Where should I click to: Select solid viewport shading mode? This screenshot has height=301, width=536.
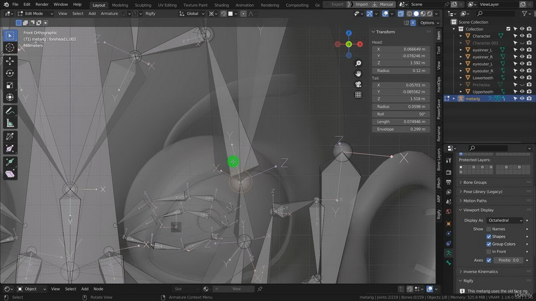pos(416,14)
